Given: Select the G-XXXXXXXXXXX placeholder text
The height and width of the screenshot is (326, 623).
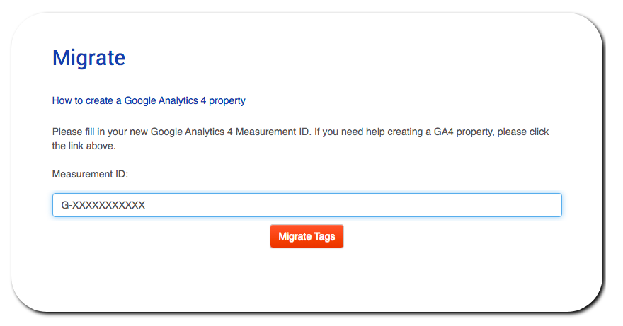Looking at the screenshot, I should pyautogui.click(x=103, y=205).
